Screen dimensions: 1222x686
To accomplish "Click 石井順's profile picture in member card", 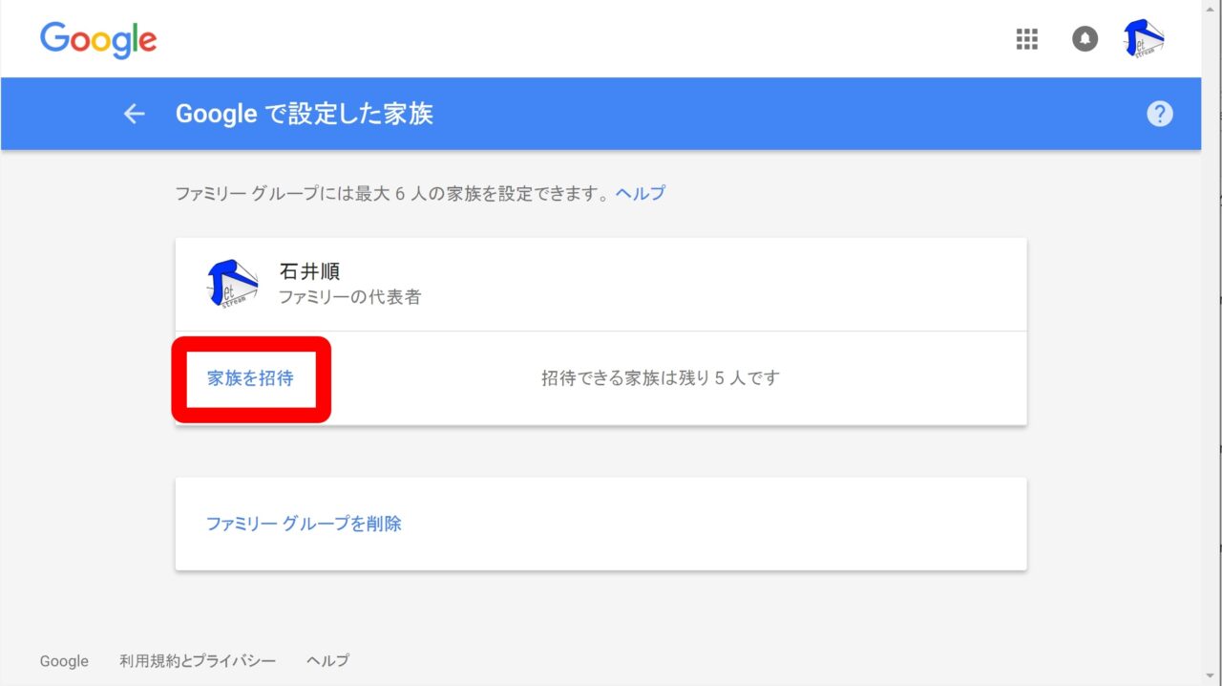I will [x=232, y=284].
